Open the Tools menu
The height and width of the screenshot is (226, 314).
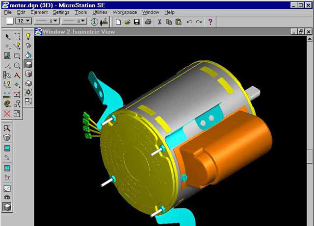click(81, 12)
